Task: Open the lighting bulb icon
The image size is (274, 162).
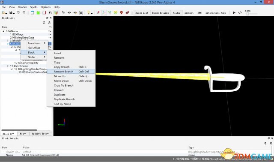Action: point(89,12)
